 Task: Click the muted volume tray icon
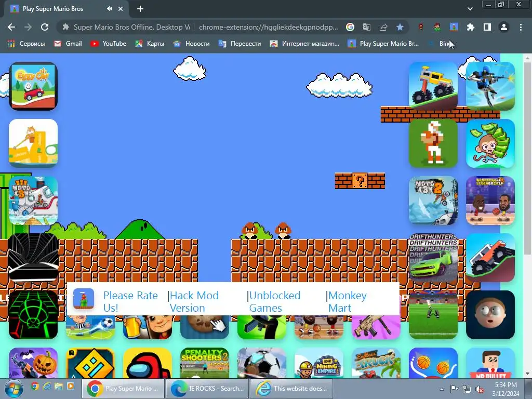tap(480, 389)
